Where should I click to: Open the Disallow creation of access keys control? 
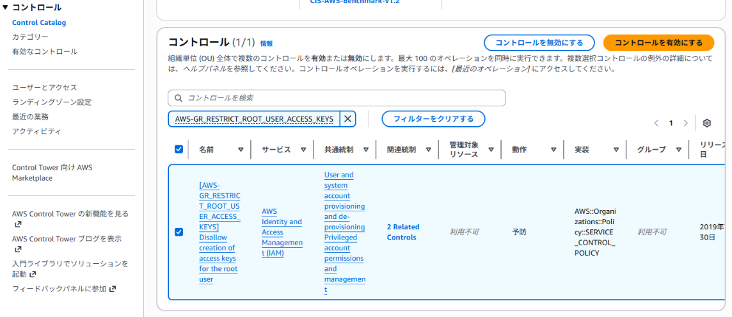(x=220, y=232)
